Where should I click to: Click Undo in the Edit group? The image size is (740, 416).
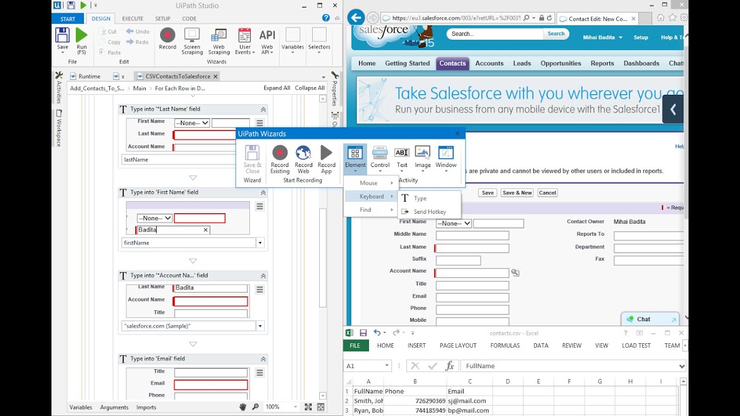[x=138, y=32]
